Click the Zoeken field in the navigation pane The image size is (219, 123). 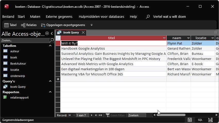click(x=25, y=40)
